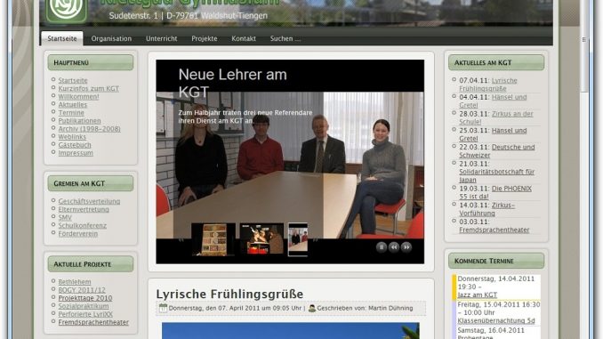The width and height of the screenshot is (603, 339).
Task: Open the Weblinks link
Action: 72,137
